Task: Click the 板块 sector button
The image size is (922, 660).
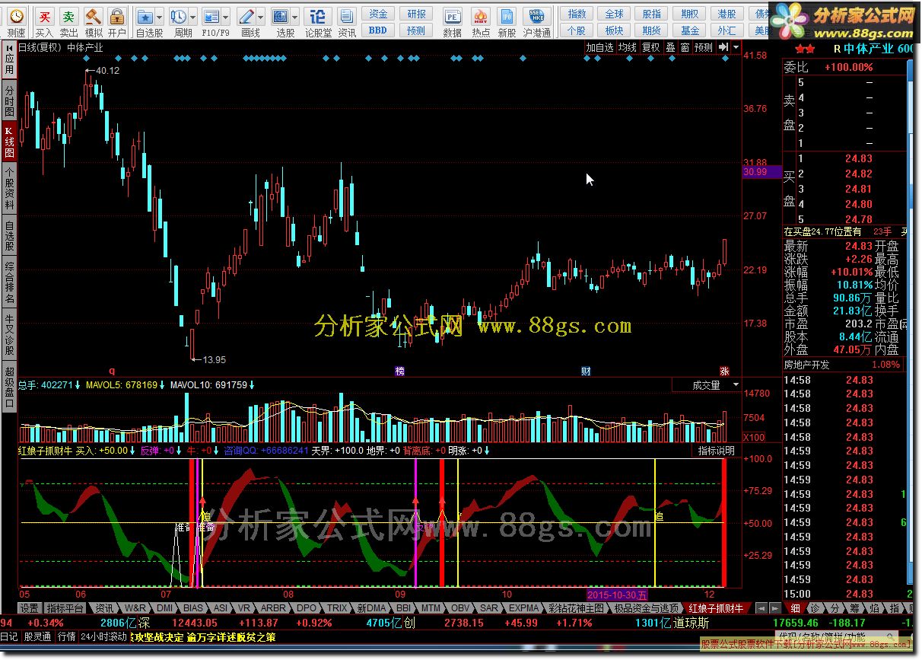Action: coord(615,30)
